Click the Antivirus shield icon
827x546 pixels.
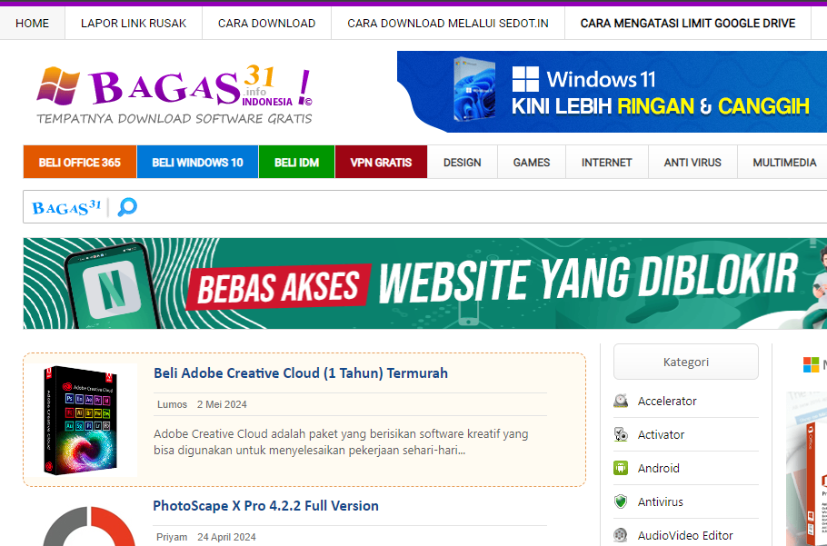pos(621,501)
